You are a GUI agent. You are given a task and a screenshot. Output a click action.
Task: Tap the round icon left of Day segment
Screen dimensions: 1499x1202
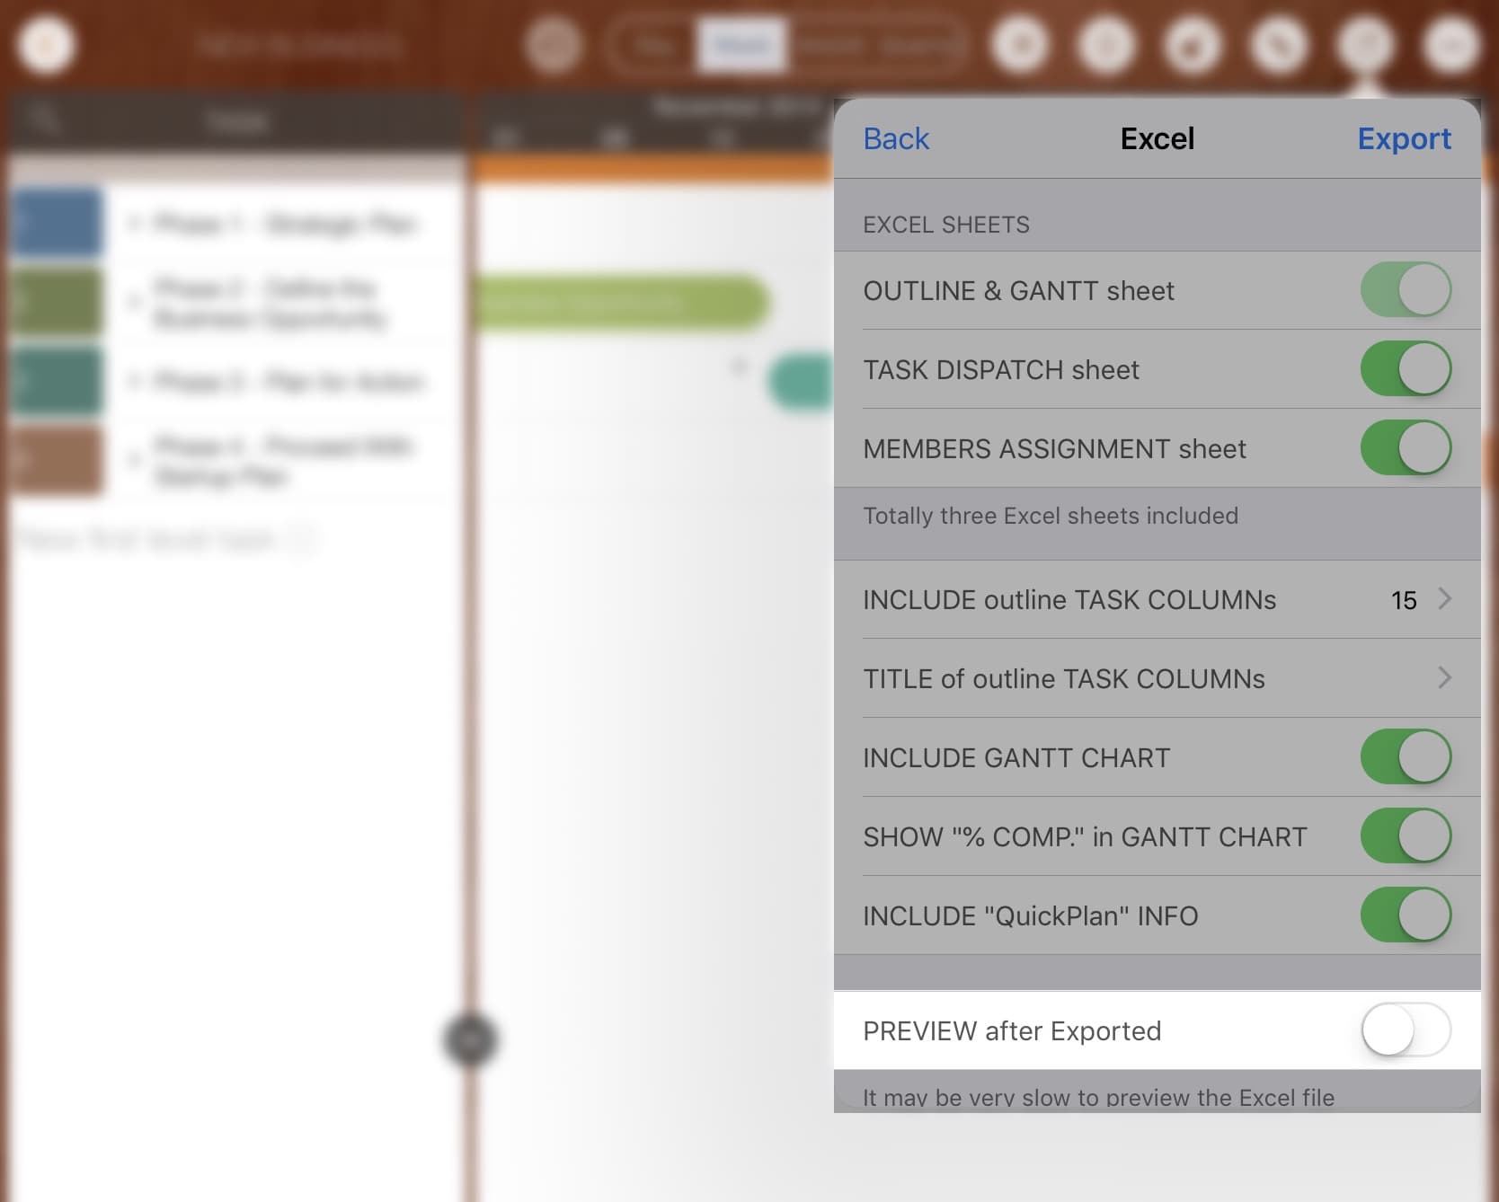point(554,45)
